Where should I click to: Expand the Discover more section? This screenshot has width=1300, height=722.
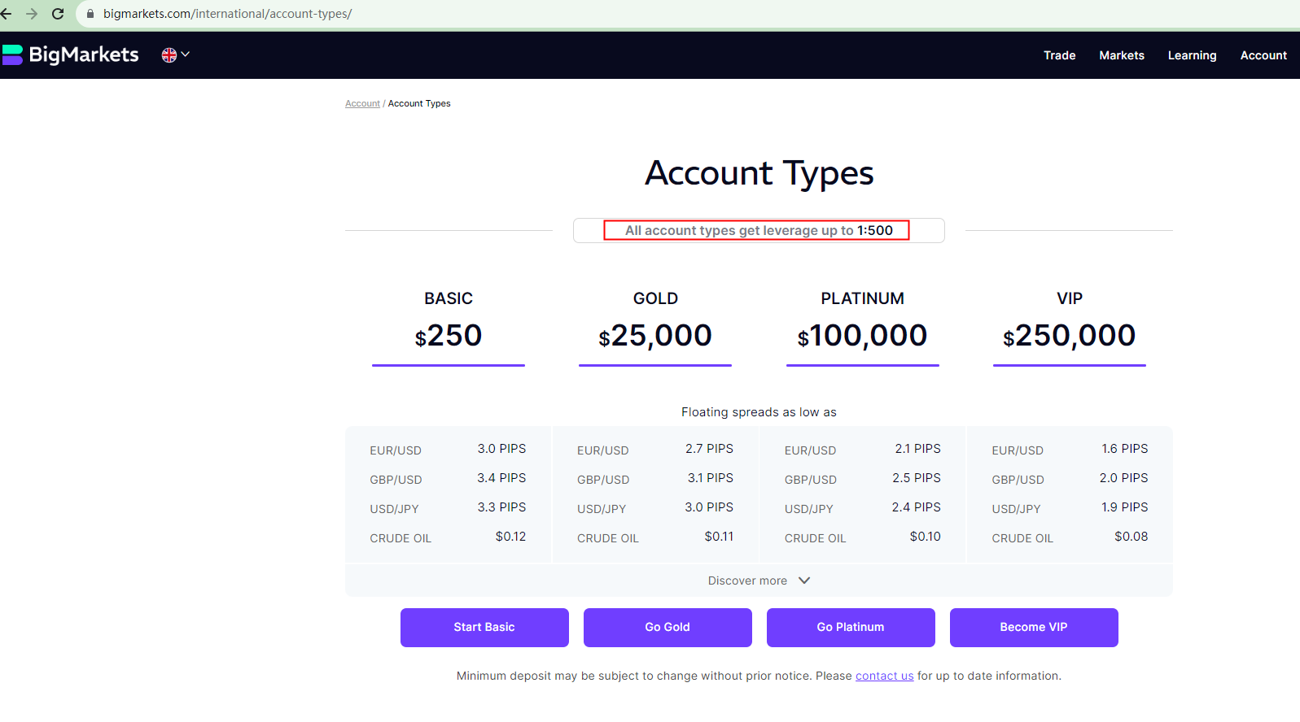(x=758, y=581)
